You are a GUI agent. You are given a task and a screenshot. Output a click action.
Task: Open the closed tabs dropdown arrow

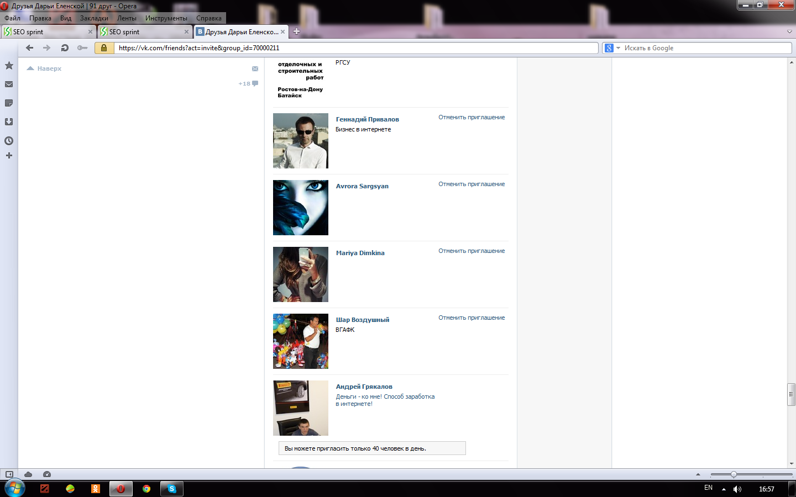pyautogui.click(x=789, y=32)
